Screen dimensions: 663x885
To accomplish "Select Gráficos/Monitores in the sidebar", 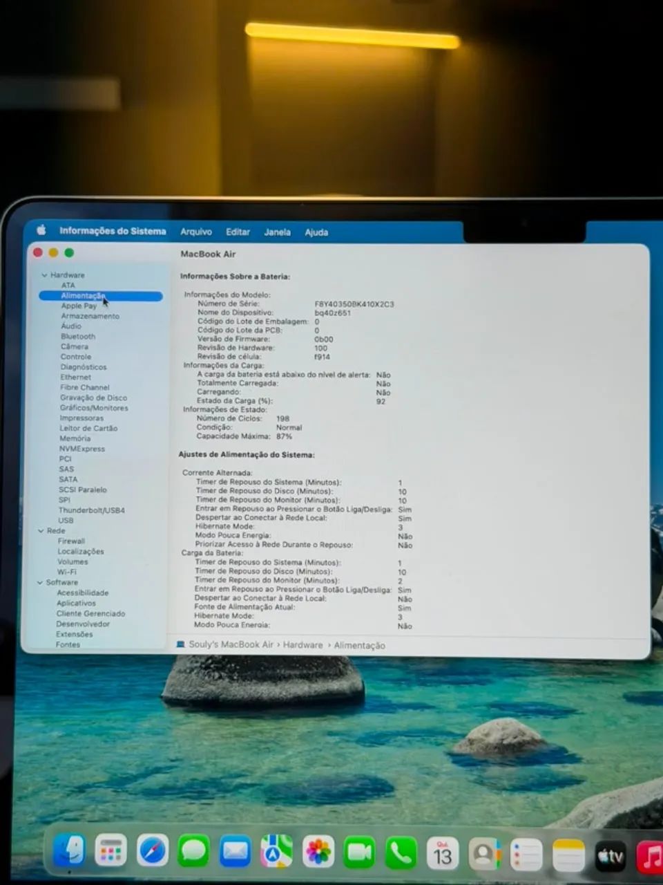I will pyautogui.click(x=94, y=408).
